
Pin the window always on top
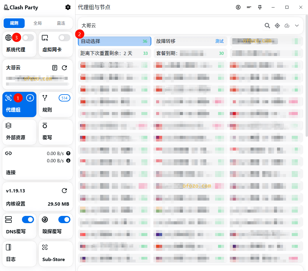pyautogui.click(x=260, y=7)
